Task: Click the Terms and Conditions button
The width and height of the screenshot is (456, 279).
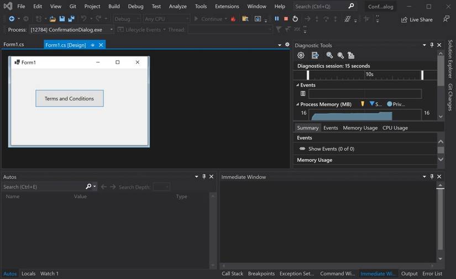Action: pos(70,98)
